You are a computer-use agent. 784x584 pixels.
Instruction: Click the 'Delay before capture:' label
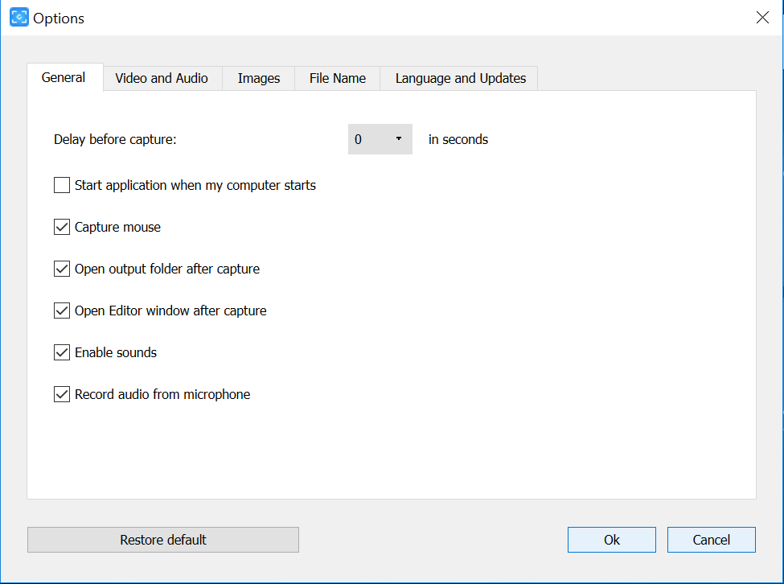pyautogui.click(x=115, y=139)
